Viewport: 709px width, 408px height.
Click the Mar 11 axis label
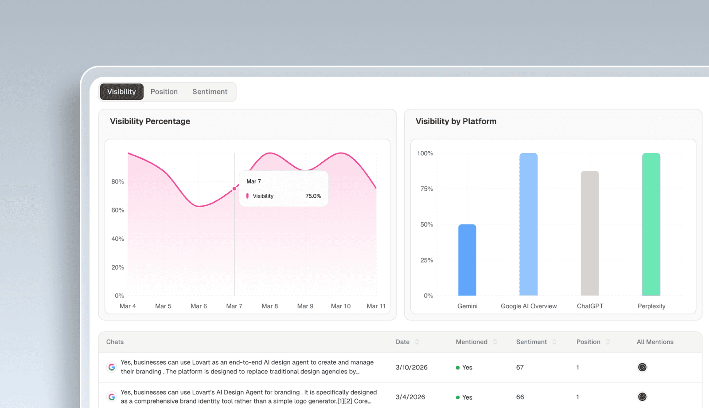376,306
